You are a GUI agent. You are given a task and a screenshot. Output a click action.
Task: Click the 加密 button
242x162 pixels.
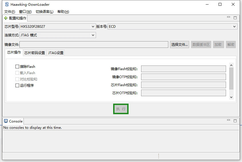click(218, 45)
